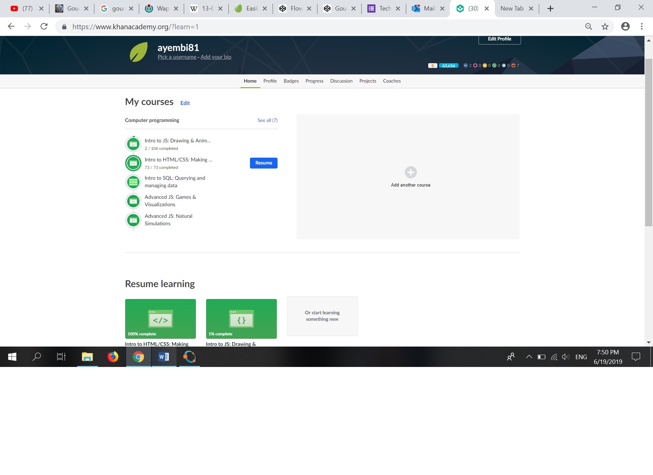The height and width of the screenshot is (475, 653).
Task: Switch to the Coaches tab
Action: point(392,81)
